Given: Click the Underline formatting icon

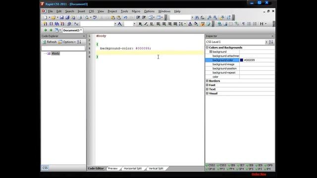Looking at the screenshot, I should point(152,24).
